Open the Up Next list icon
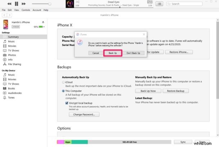Screen dimensions: 219x147 159,4
